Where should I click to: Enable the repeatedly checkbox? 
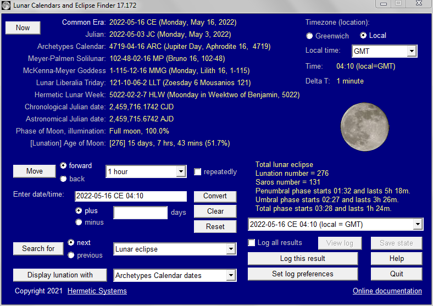tap(197, 172)
